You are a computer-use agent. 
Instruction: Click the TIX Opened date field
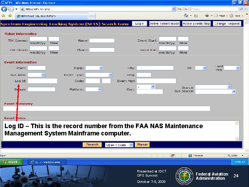click(x=38, y=39)
